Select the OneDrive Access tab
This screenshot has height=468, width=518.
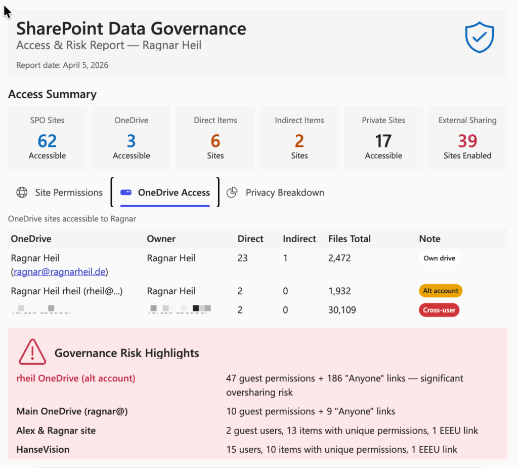click(174, 192)
